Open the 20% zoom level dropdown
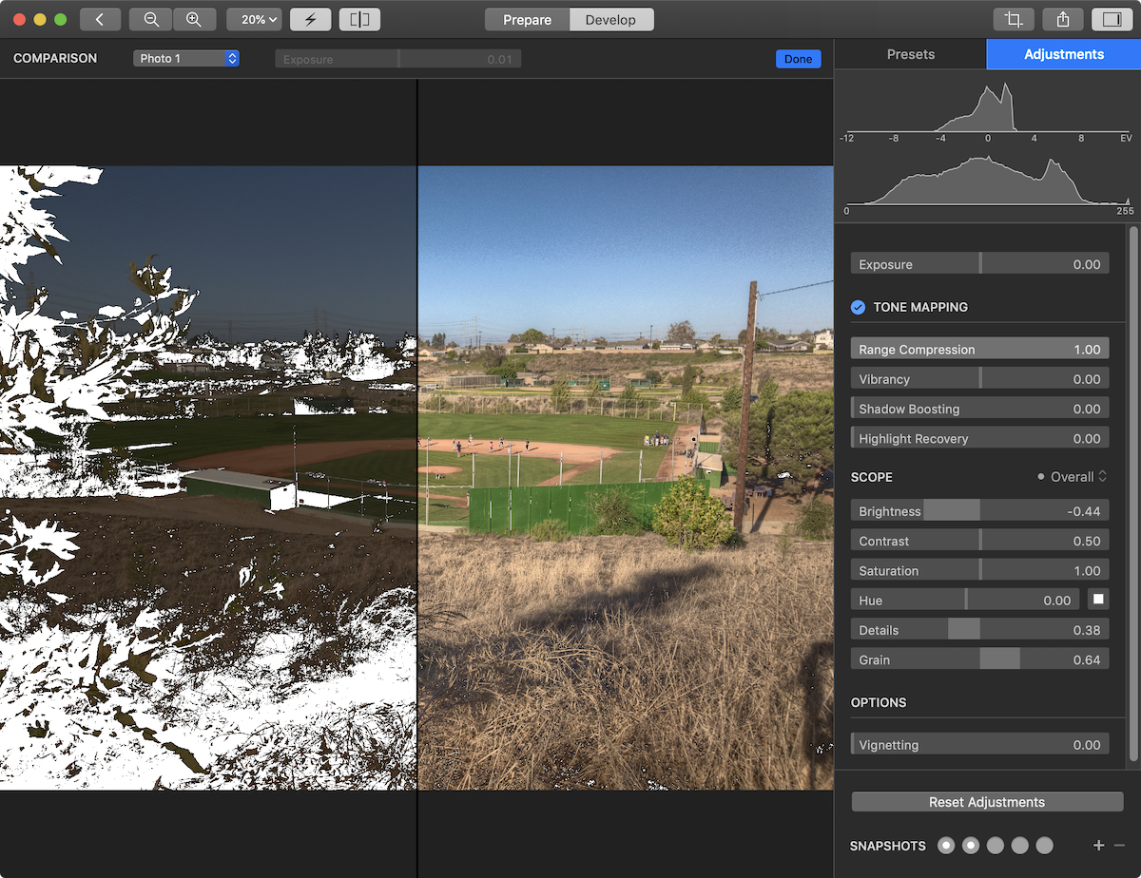Viewport: 1141px width, 878px height. point(255,19)
